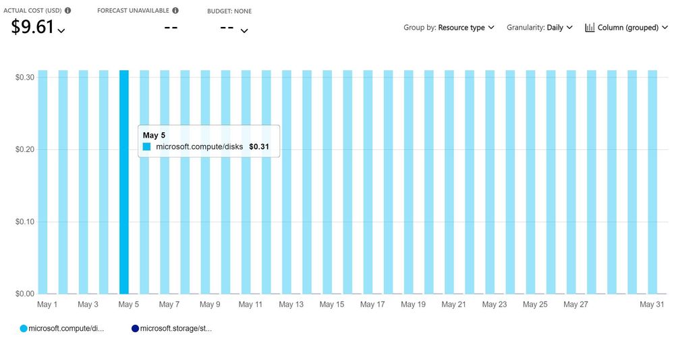Select the highlighted May 5 cost bar
674x345 pixels.
pos(123,182)
